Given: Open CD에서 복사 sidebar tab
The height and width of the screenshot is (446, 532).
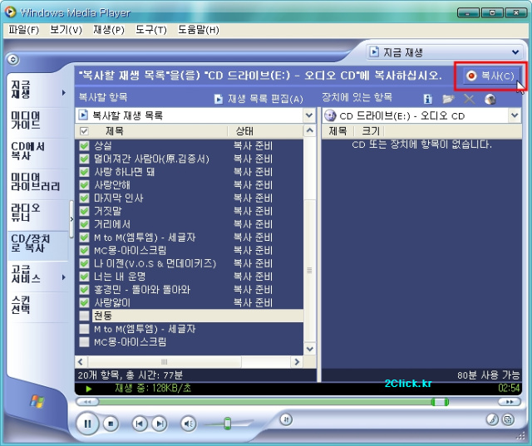Looking at the screenshot, I should [37, 151].
